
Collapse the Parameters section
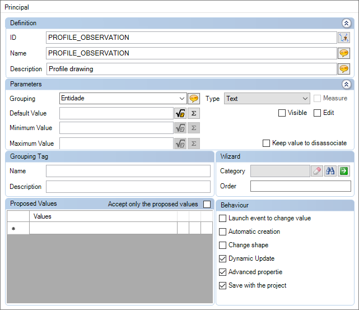[347, 84]
